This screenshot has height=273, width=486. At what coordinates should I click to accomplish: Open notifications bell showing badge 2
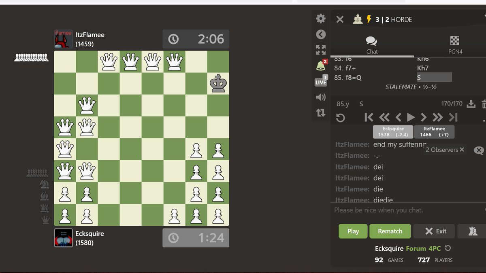point(321,65)
